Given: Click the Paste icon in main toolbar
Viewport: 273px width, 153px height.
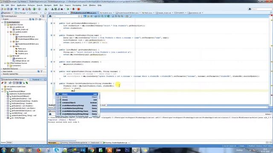Looking at the screenshot, I should [30, 9].
